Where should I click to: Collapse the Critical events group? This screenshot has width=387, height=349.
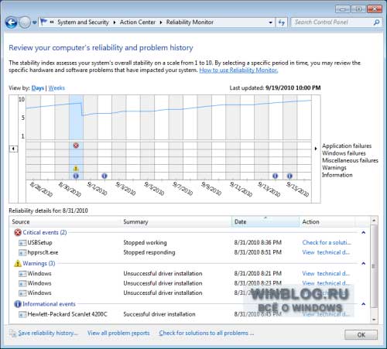(x=364, y=233)
